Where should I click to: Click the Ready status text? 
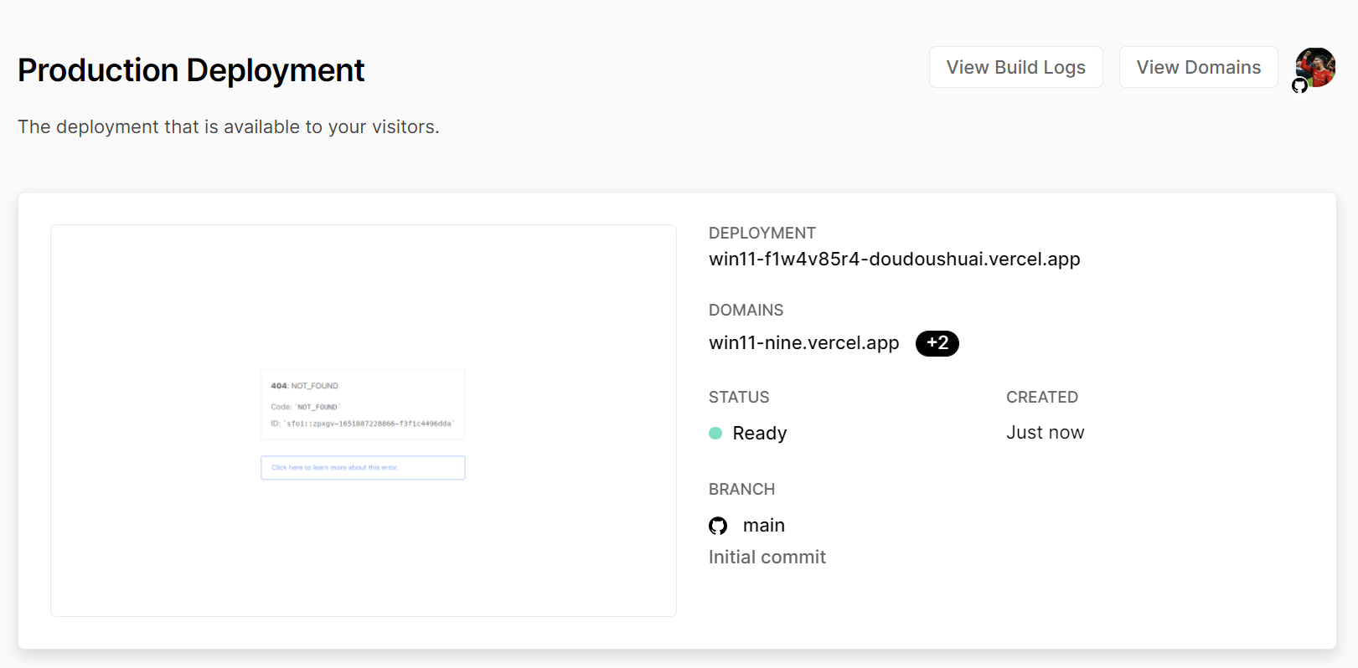tap(759, 434)
